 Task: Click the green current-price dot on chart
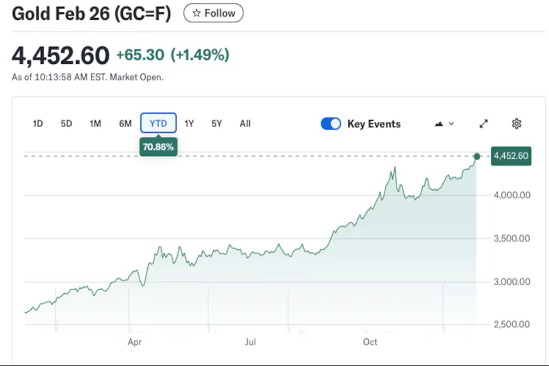click(x=477, y=156)
